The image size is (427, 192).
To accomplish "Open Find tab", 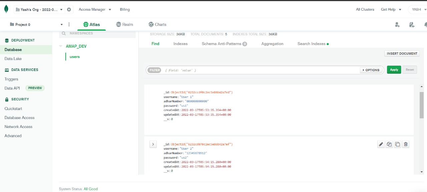I will [x=155, y=44].
